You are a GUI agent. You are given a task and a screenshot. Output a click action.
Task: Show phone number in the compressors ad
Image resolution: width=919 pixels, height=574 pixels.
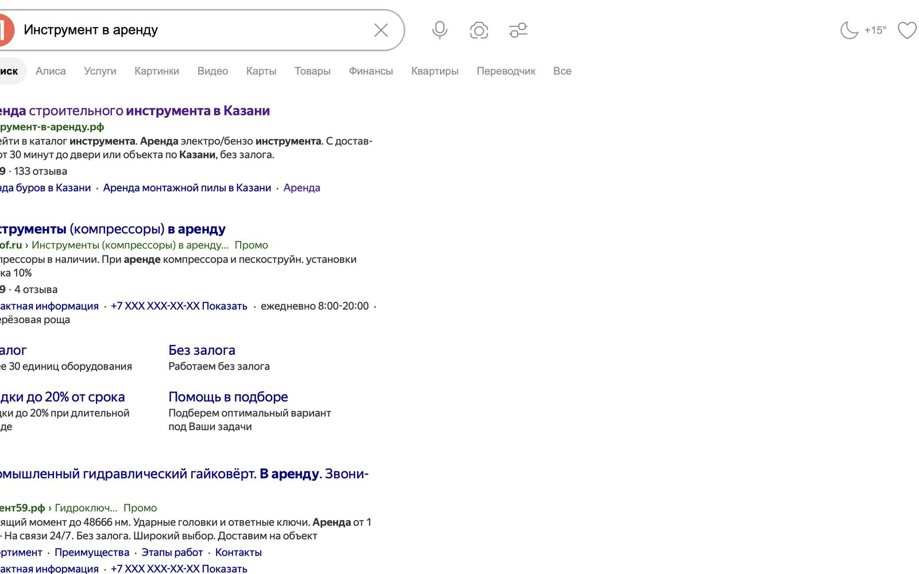[179, 306]
